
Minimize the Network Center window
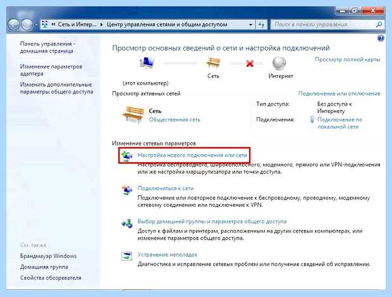(341, 11)
